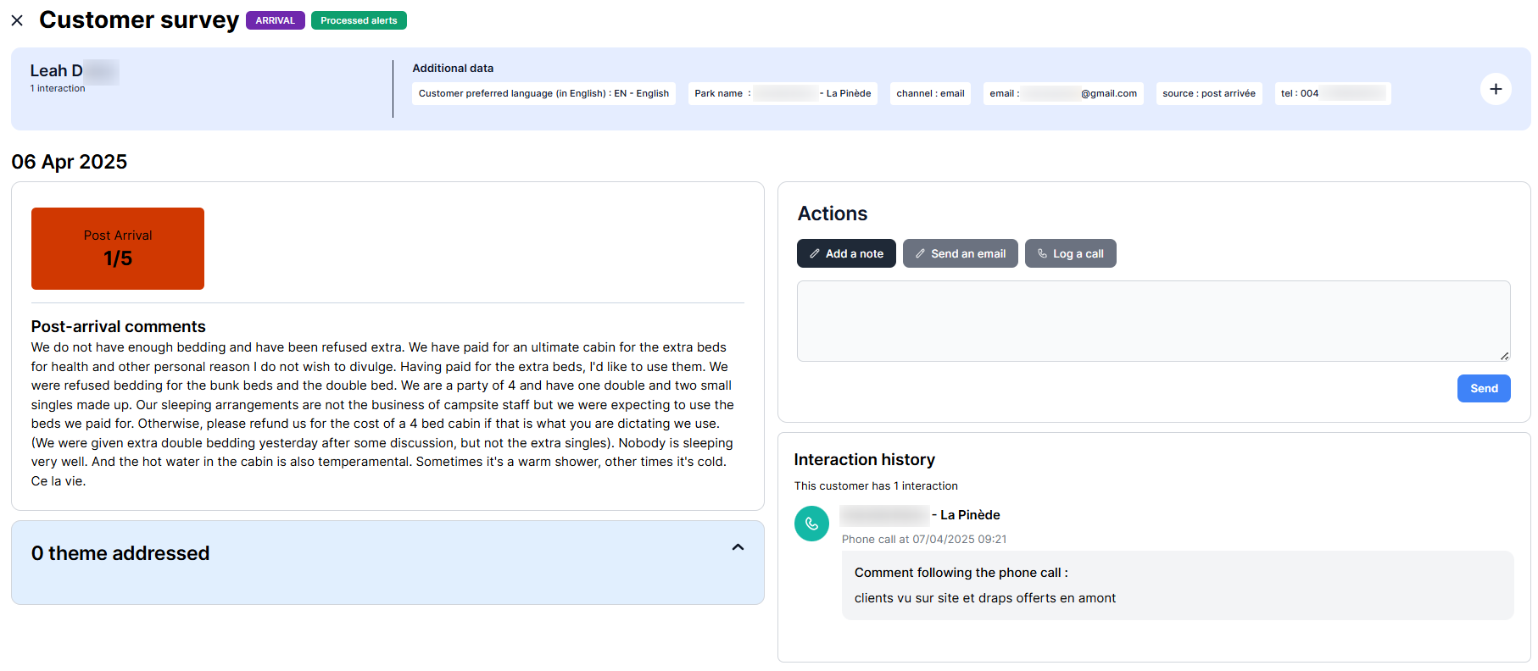This screenshot has width=1538, height=671.
Task: Click inside the note text area
Action: [x=1152, y=320]
